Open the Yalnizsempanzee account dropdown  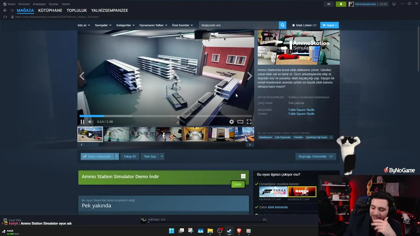point(368,4)
